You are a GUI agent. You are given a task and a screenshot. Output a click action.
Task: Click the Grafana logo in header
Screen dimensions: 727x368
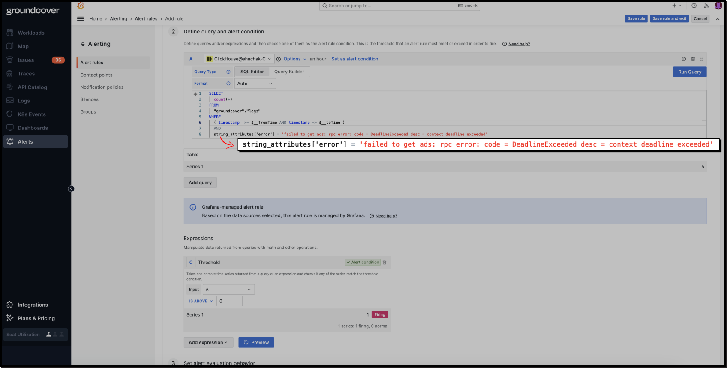[x=81, y=6]
